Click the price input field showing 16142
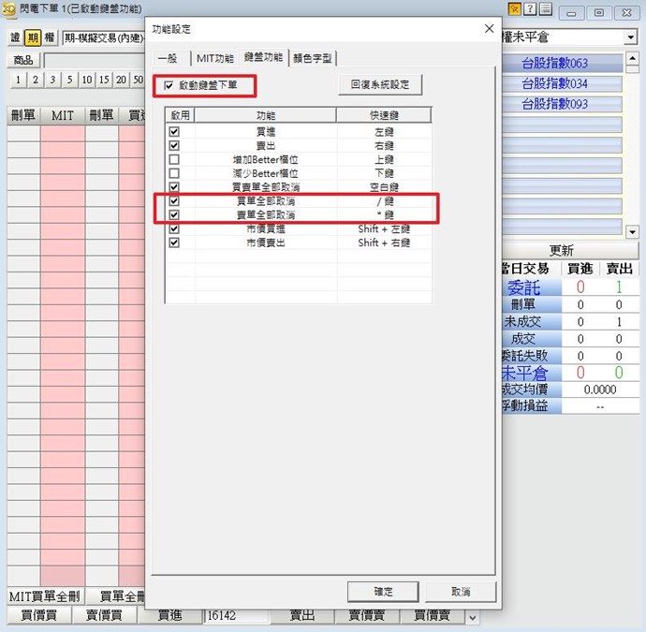The height and width of the screenshot is (632, 646). [x=237, y=616]
